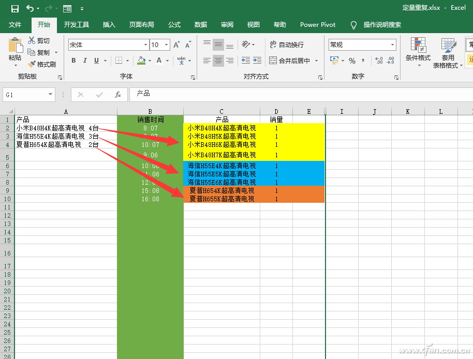The height and width of the screenshot is (359, 473).
Task: Select cell 小米B48H4K超高清电视 4台
Action: pos(66,128)
